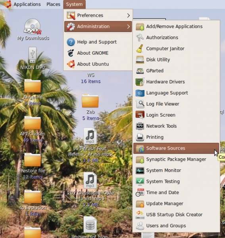This screenshot has width=225, height=238.
Task: Open the Places menu
Action: tap(53, 4)
